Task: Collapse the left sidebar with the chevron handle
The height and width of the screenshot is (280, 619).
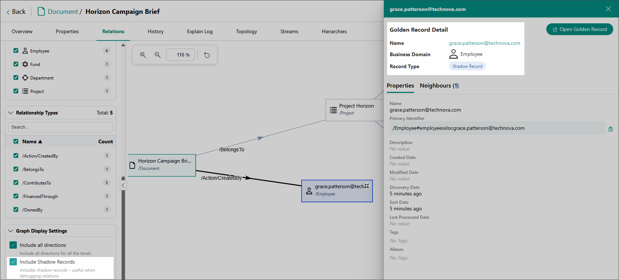Action: coord(123,186)
